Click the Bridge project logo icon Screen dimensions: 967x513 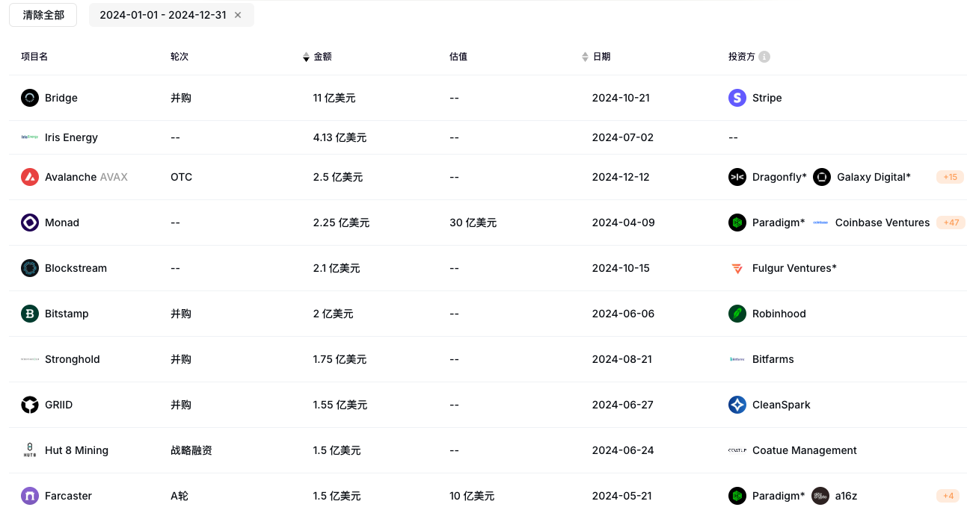click(30, 98)
